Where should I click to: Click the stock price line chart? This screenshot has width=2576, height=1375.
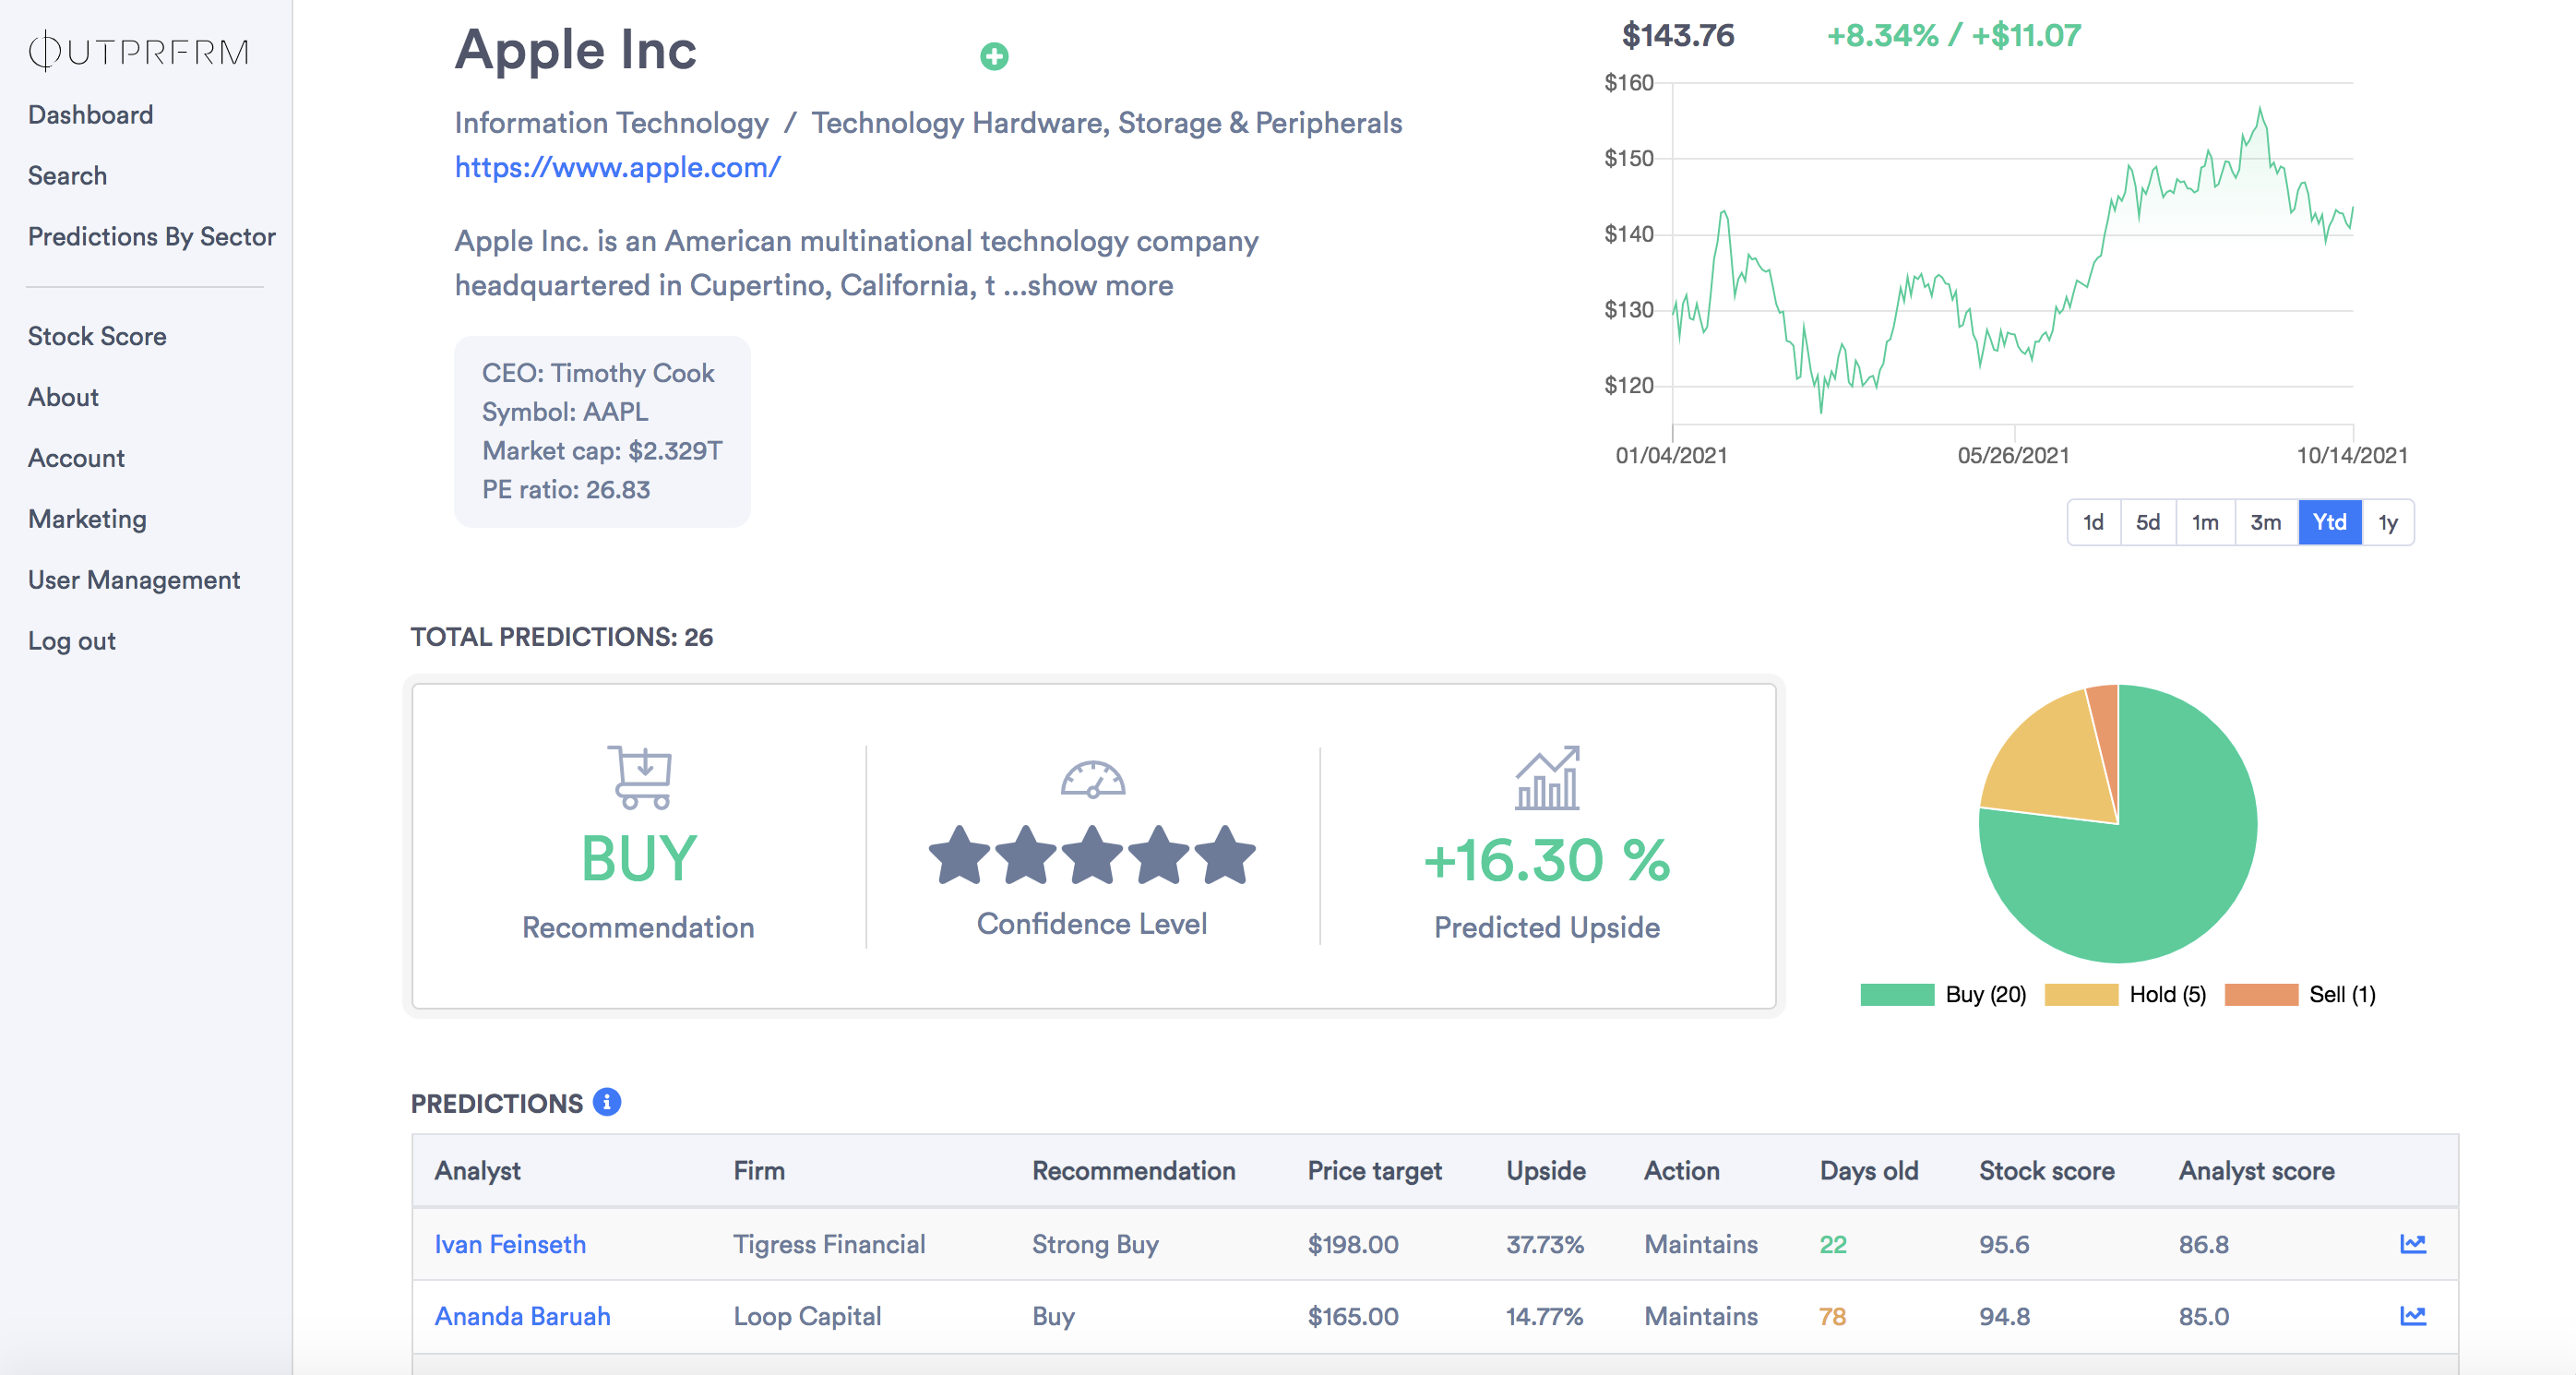pyautogui.click(x=2012, y=255)
